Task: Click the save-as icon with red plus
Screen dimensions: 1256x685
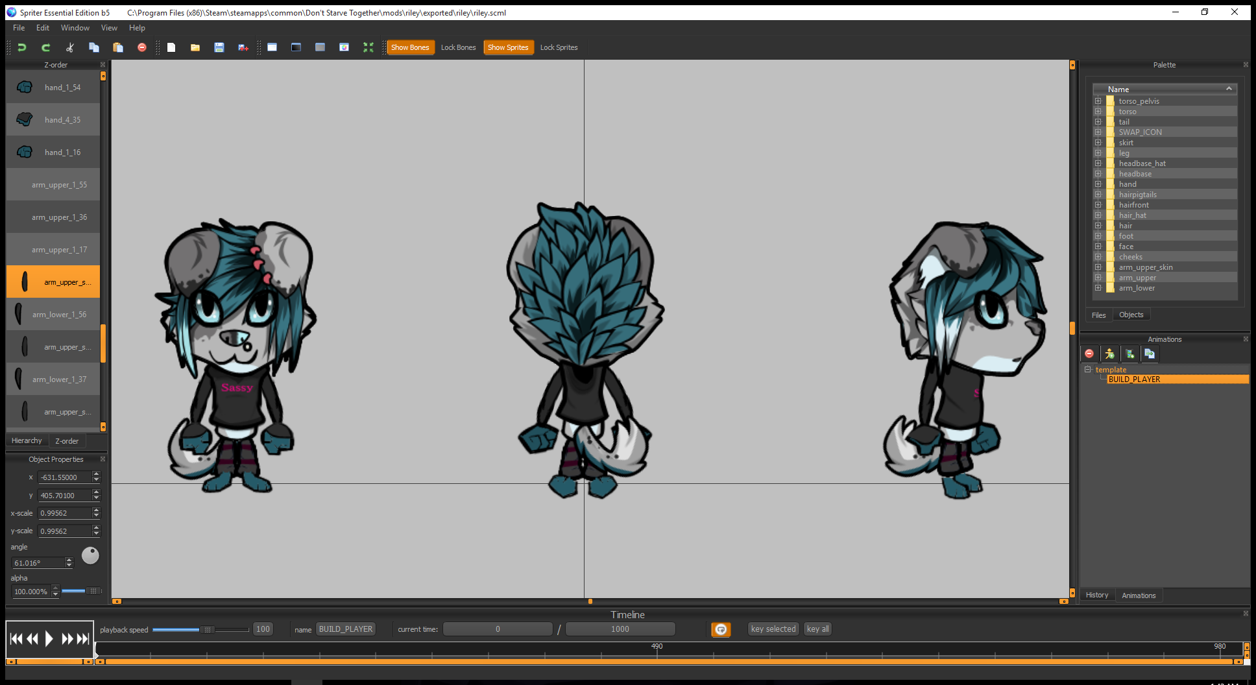Action: pyautogui.click(x=243, y=47)
